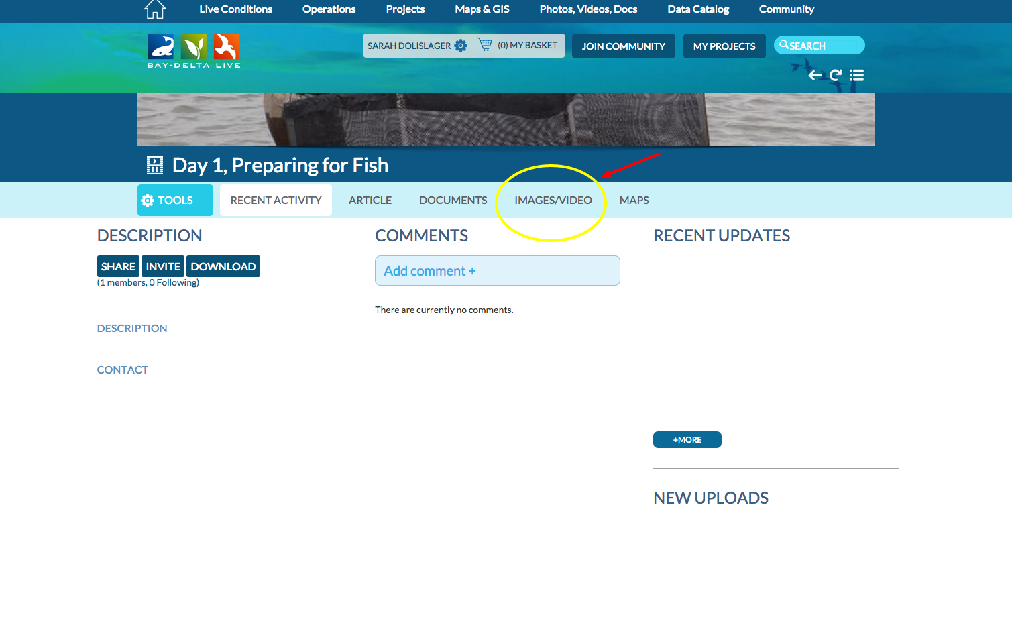Open the Documents tab

[x=453, y=200]
